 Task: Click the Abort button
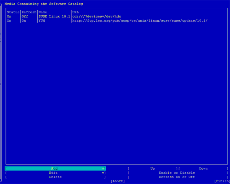tap(118, 181)
